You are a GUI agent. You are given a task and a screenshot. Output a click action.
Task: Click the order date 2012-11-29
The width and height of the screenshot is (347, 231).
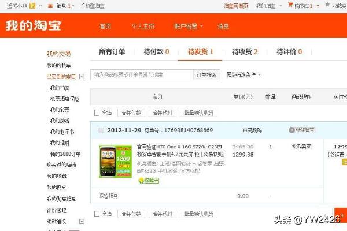pos(124,130)
